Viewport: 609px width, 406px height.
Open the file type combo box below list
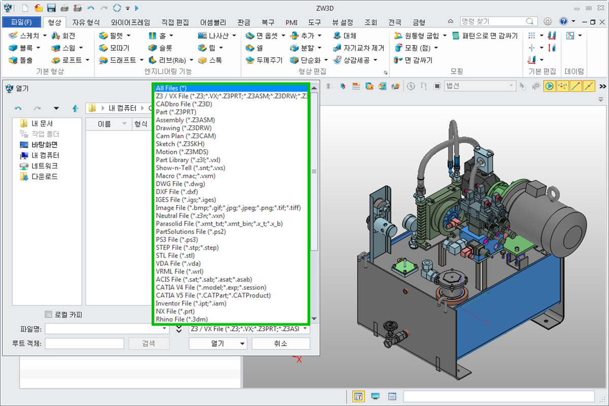coord(249,329)
